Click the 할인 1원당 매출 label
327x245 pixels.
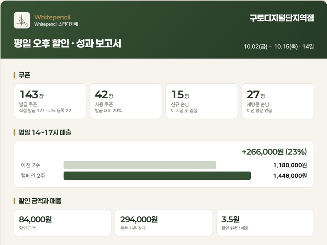(x=235, y=228)
